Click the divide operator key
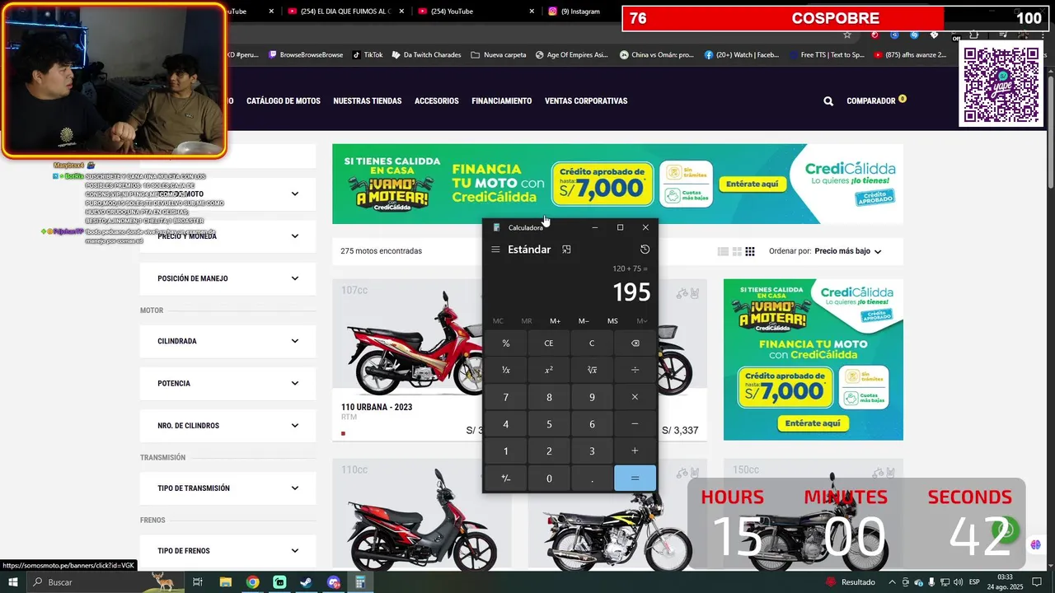 (635, 371)
